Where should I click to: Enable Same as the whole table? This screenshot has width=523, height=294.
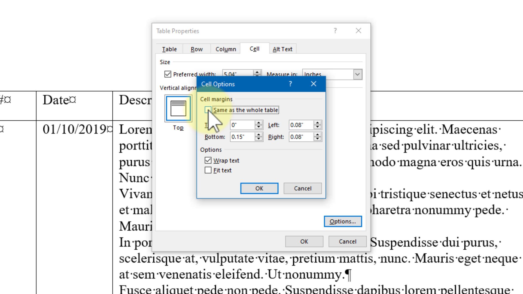pos(208,110)
